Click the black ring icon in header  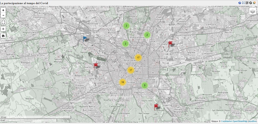click(x=251, y=3)
